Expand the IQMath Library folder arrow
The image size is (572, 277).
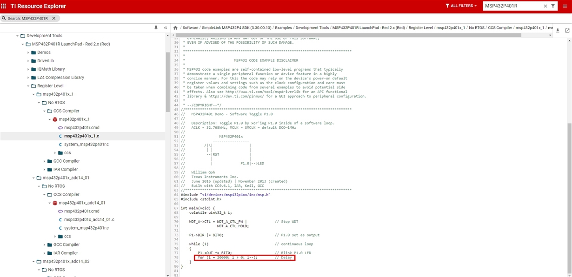[28, 69]
